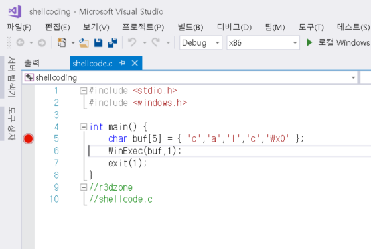Viewport: 371px width, 249px height.
Task: Open the 도구(T) menu
Action: point(311,27)
